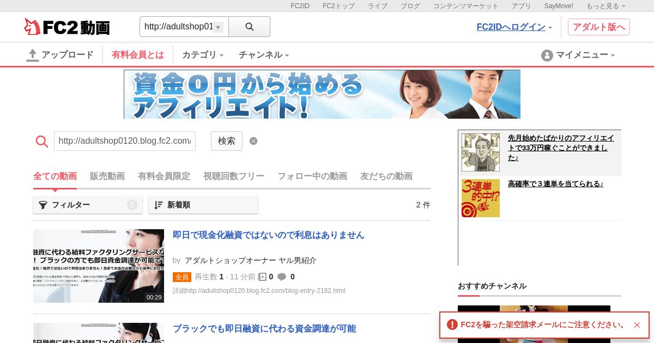Open ライブ in the top bar
Screen dimensions: 654x343
tap(378, 6)
